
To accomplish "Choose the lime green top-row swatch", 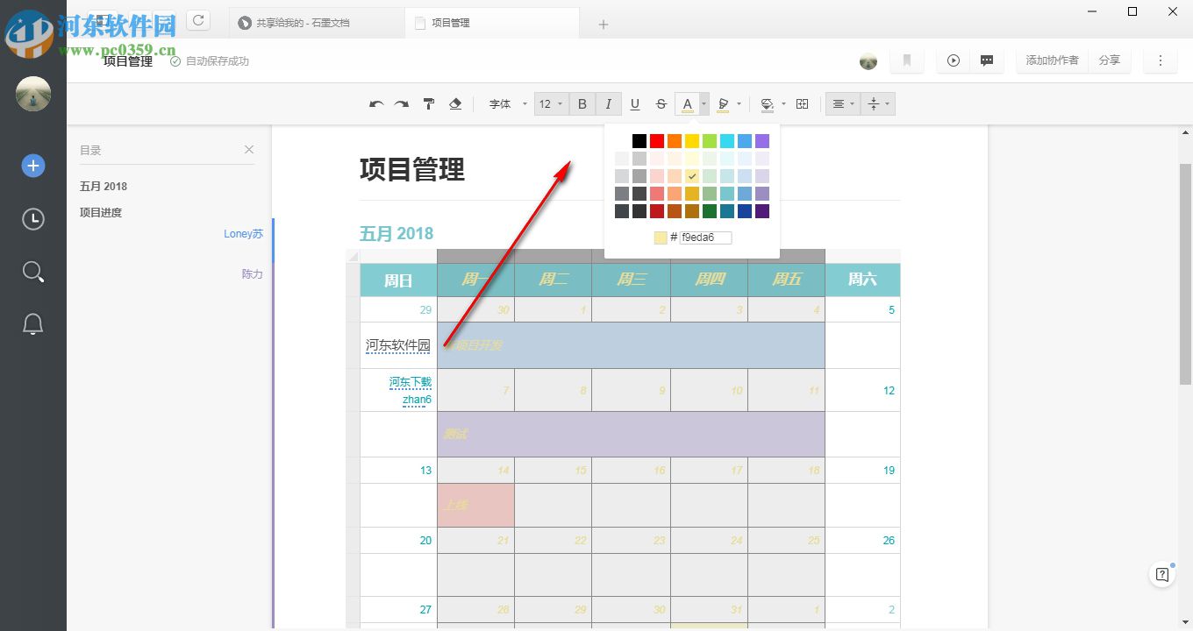I will click(710, 141).
